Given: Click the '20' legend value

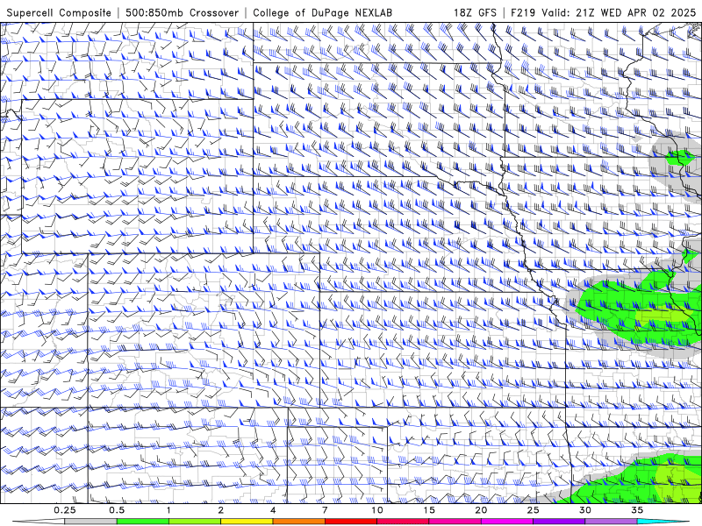Looking at the screenshot, I should click(x=481, y=510).
